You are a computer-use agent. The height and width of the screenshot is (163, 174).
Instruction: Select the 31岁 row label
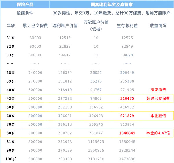pos(11,38)
